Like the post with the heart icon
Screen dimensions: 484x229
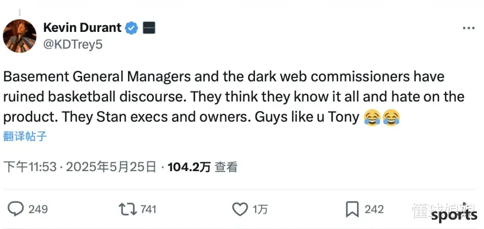point(240,209)
